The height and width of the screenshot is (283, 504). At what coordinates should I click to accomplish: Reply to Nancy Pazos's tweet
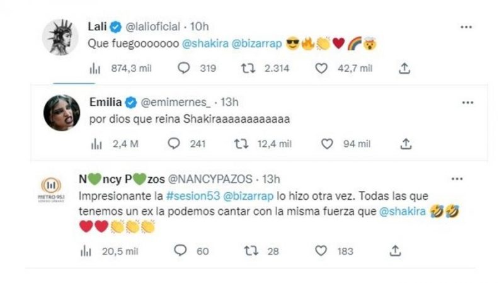(181, 251)
